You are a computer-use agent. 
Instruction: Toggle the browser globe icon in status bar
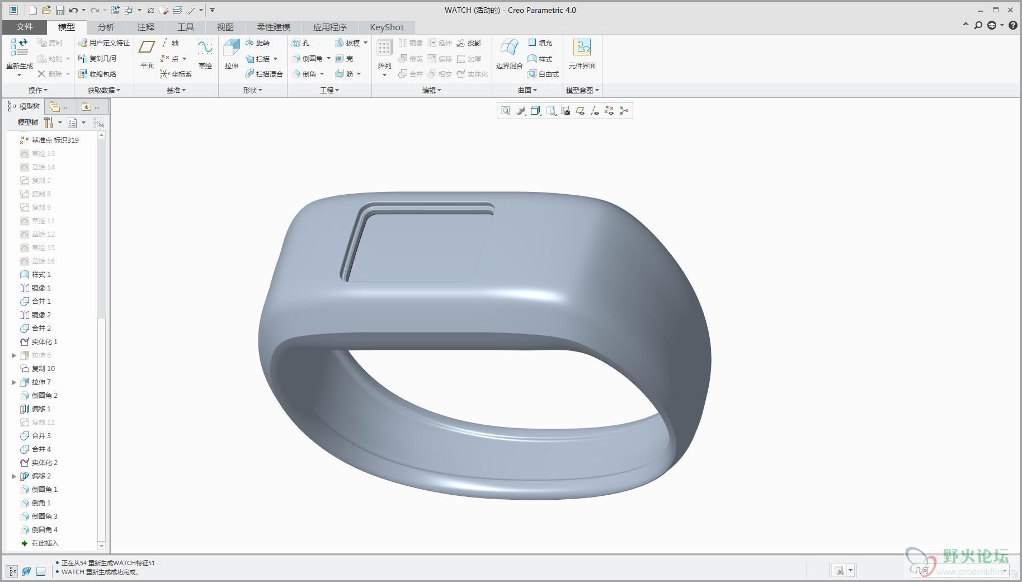26,571
